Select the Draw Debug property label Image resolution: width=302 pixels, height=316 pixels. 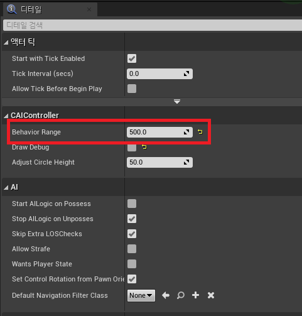pos(31,147)
